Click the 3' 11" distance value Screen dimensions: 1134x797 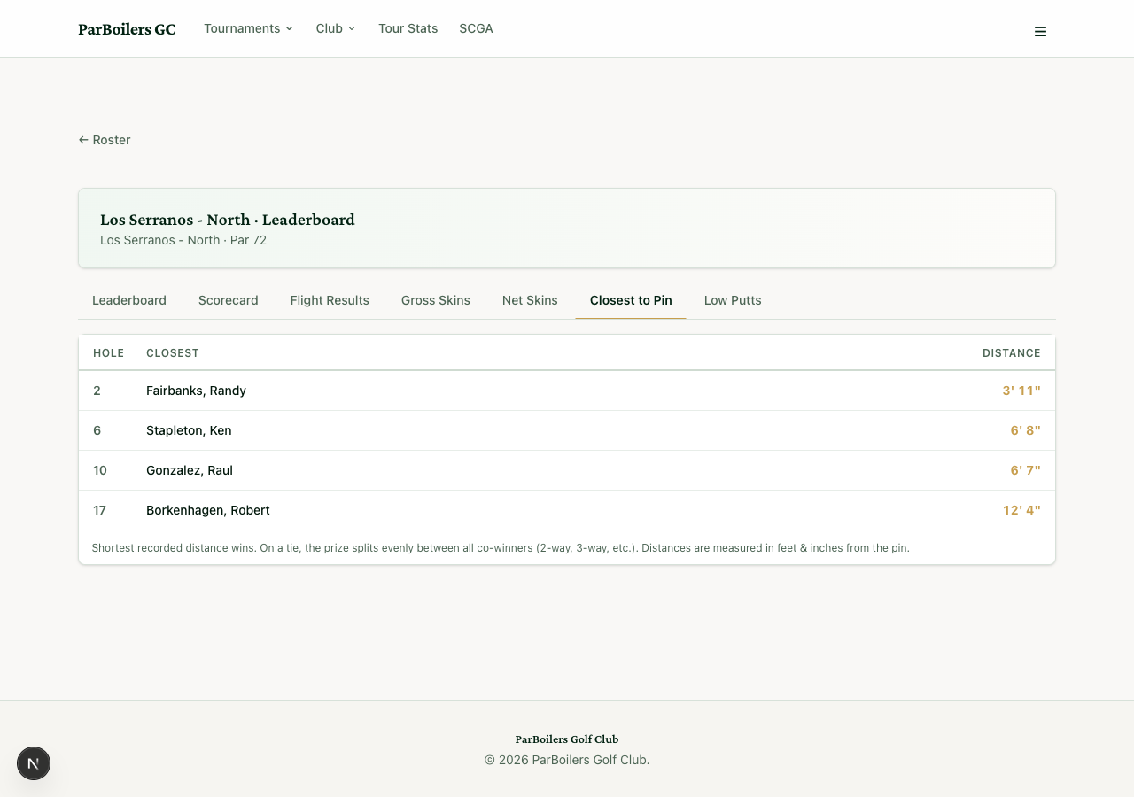tap(1021, 391)
